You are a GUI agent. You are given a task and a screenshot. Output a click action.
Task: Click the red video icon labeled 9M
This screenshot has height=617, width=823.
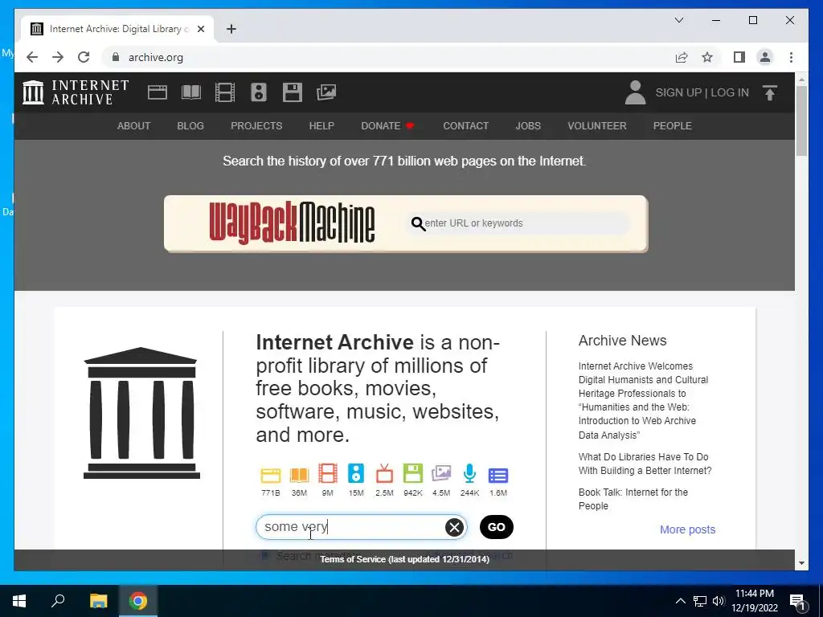pyautogui.click(x=328, y=473)
